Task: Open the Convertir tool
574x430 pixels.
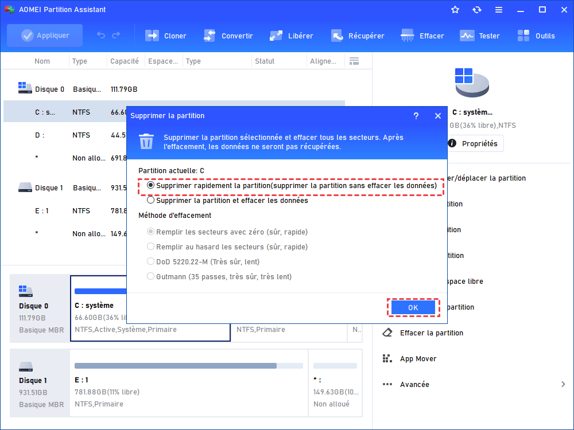Action: pyautogui.click(x=228, y=36)
